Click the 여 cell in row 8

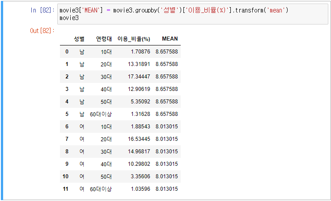pyautogui.click(x=82, y=152)
